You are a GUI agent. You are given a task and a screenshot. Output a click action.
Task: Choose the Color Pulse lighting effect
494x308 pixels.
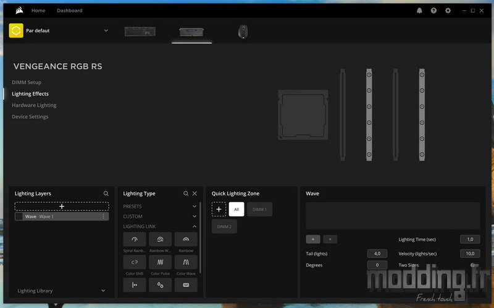[160, 262]
